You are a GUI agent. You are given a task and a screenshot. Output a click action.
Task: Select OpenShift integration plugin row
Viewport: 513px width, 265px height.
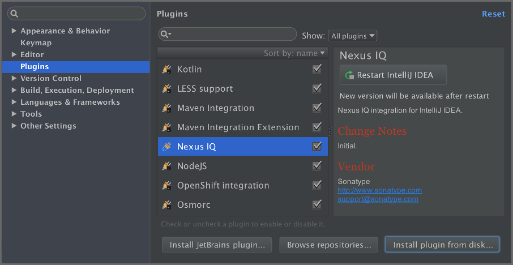point(242,186)
